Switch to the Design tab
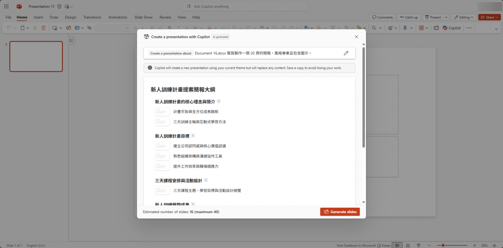Viewport: 503px width, 248px height. click(x=71, y=17)
